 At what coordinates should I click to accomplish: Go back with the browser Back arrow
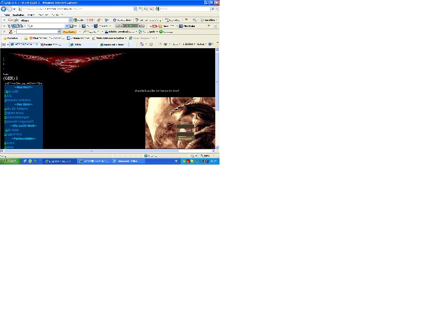pos(3,9)
